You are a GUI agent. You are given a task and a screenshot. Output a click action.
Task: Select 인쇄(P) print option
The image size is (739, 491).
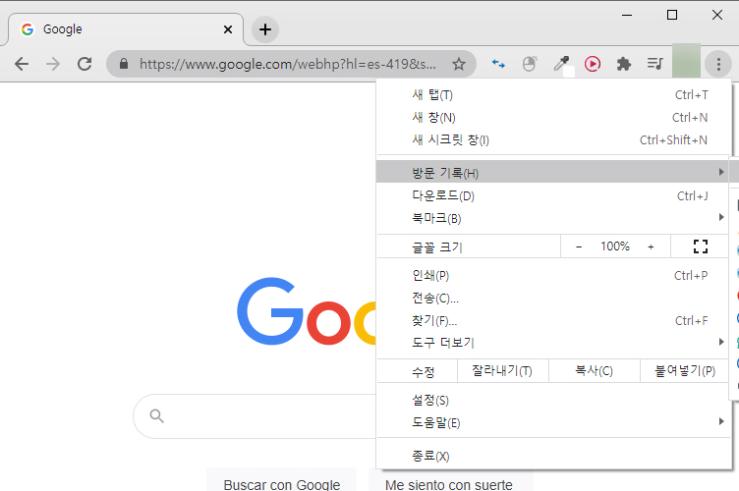tap(554, 275)
